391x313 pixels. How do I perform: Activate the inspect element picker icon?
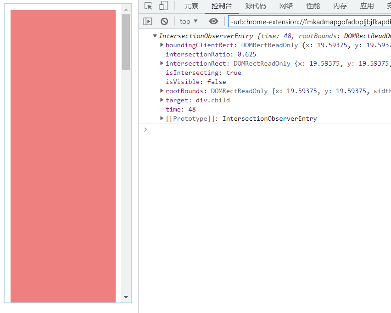coord(148,6)
